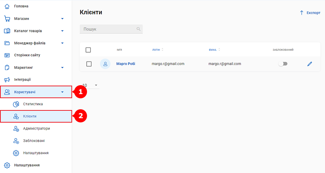Open the Каталог товарів menu label
The height and width of the screenshot is (173, 325).
(28, 31)
